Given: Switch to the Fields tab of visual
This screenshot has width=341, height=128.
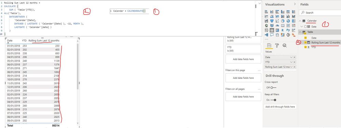Looking at the screenshot, I should tap(269, 45).
